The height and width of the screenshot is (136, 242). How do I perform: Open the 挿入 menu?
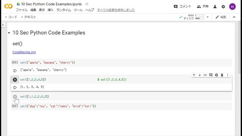(x=50, y=10)
